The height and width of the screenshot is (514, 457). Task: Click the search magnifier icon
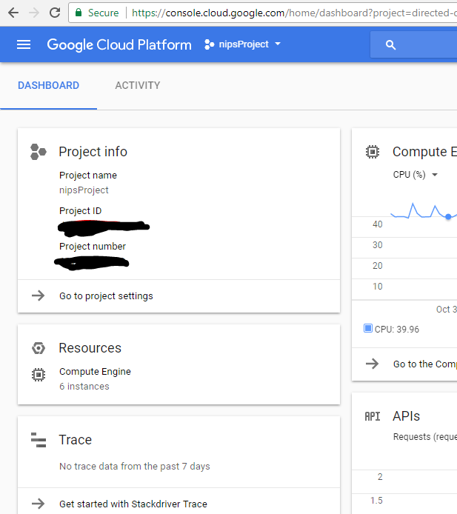pyautogui.click(x=391, y=45)
